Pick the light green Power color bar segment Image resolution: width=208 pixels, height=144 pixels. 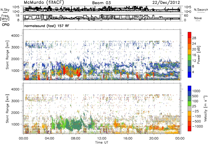tap(190, 58)
